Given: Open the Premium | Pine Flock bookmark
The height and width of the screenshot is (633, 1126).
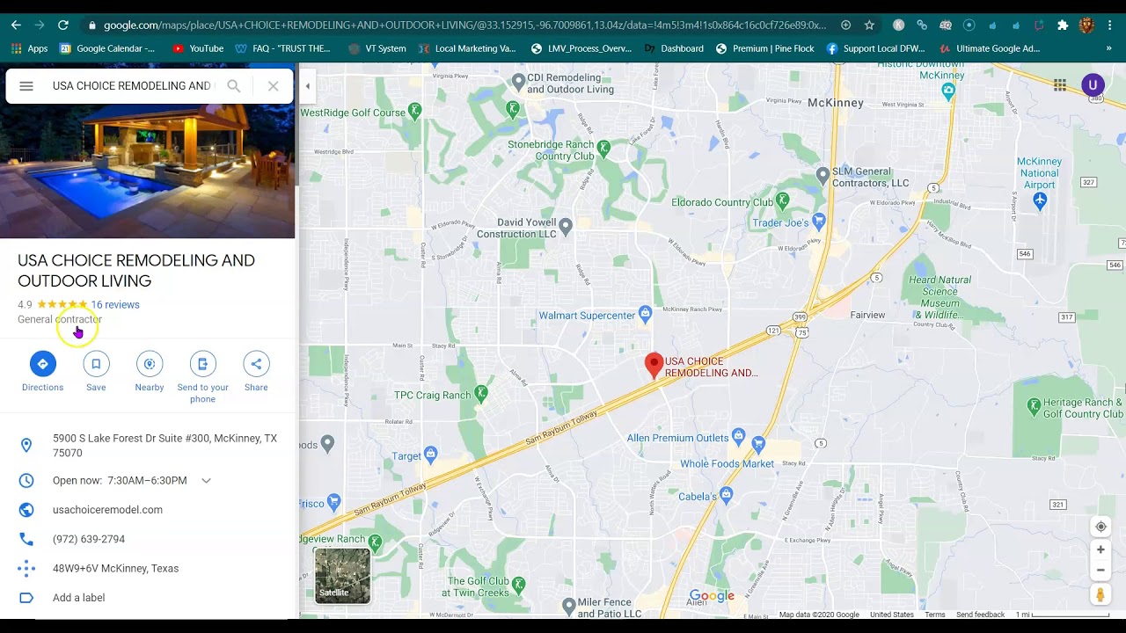Looking at the screenshot, I should click(x=765, y=48).
